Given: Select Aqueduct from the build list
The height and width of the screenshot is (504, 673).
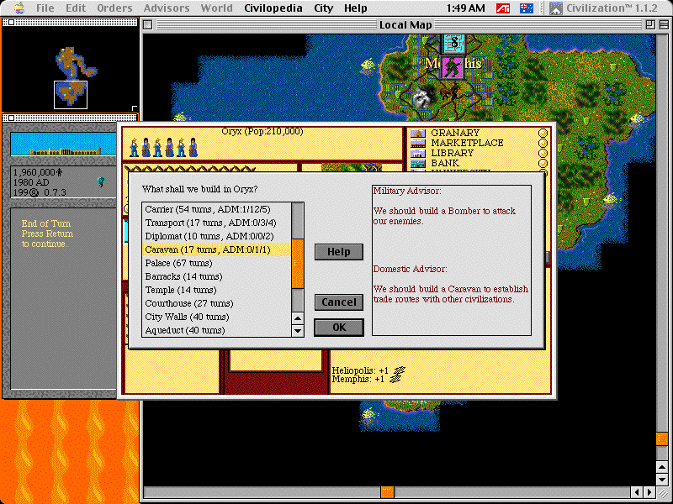Looking at the screenshot, I should coord(217,330).
